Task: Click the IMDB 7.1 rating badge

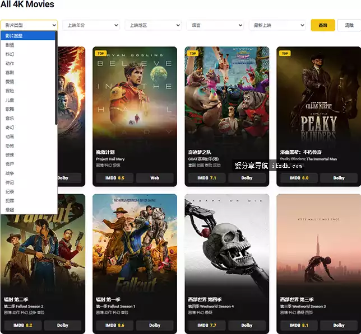Action: click(207, 178)
